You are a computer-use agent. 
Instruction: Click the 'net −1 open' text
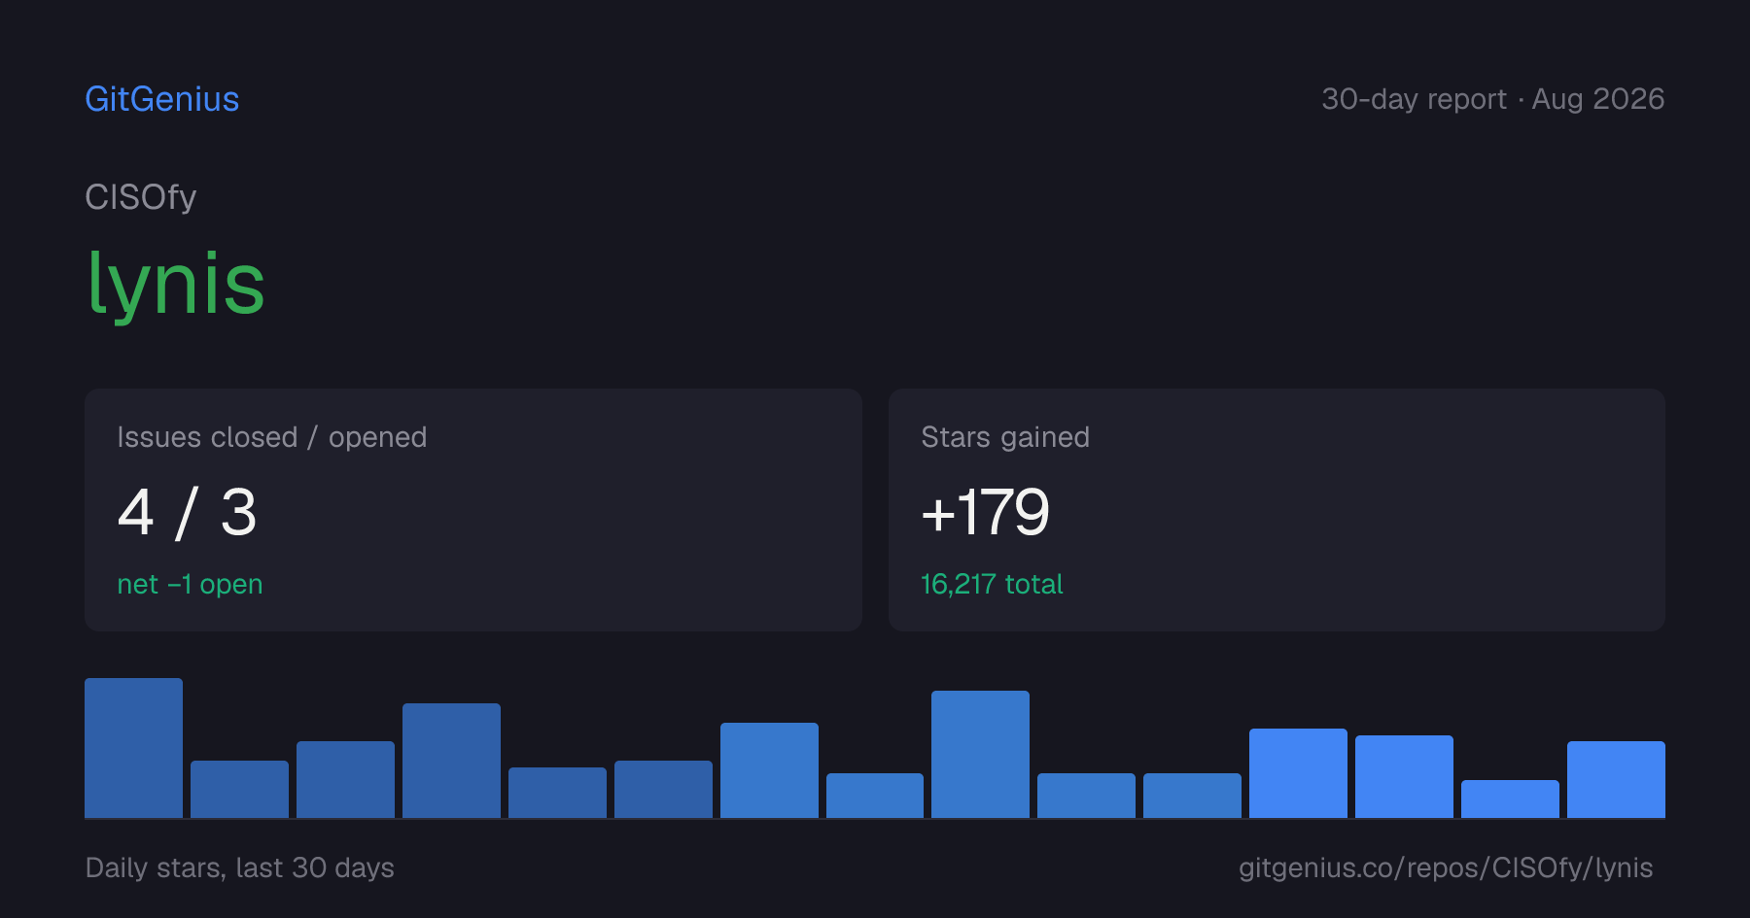pyautogui.click(x=190, y=584)
